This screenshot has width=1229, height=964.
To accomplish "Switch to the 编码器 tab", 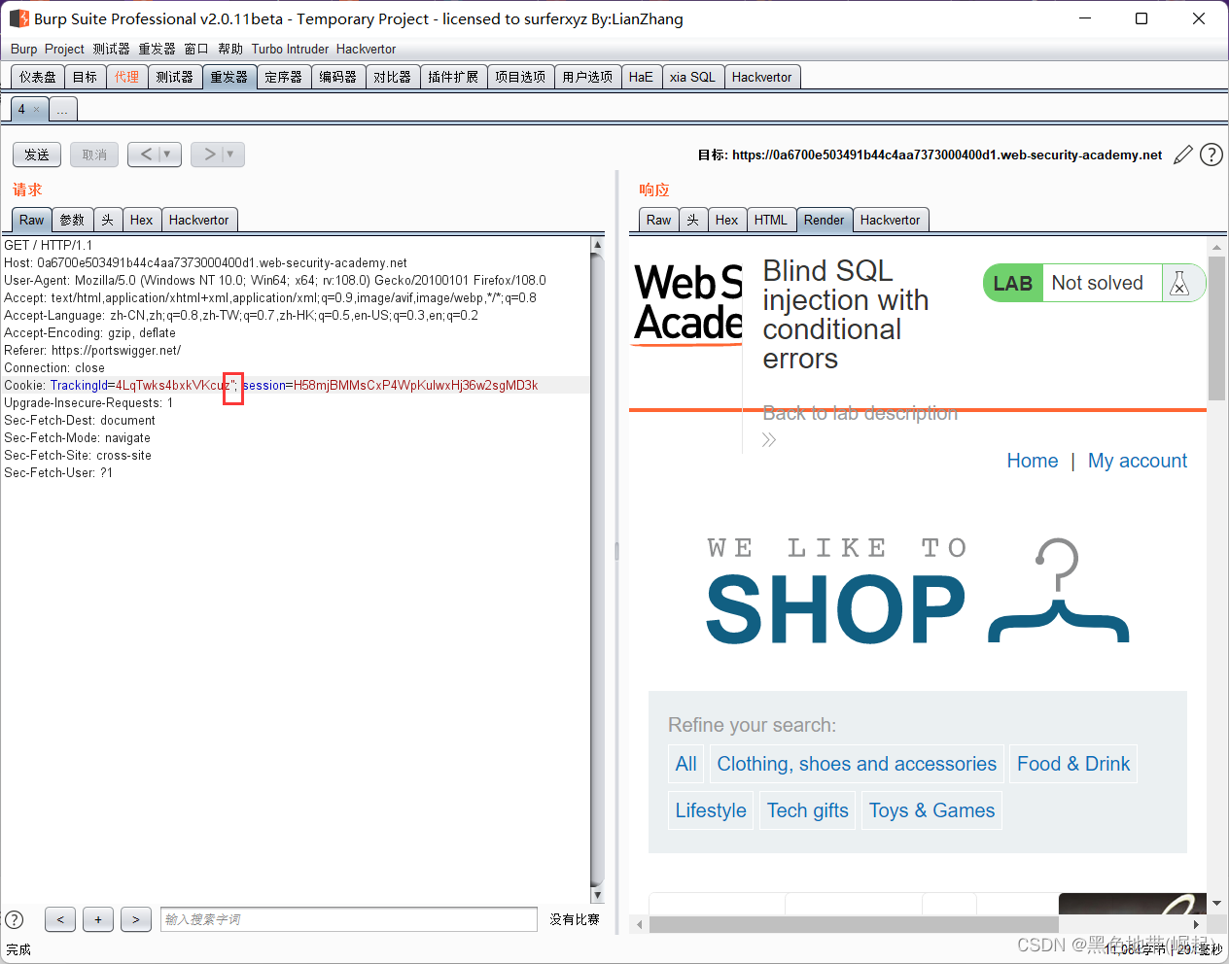I will [x=338, y=77].
